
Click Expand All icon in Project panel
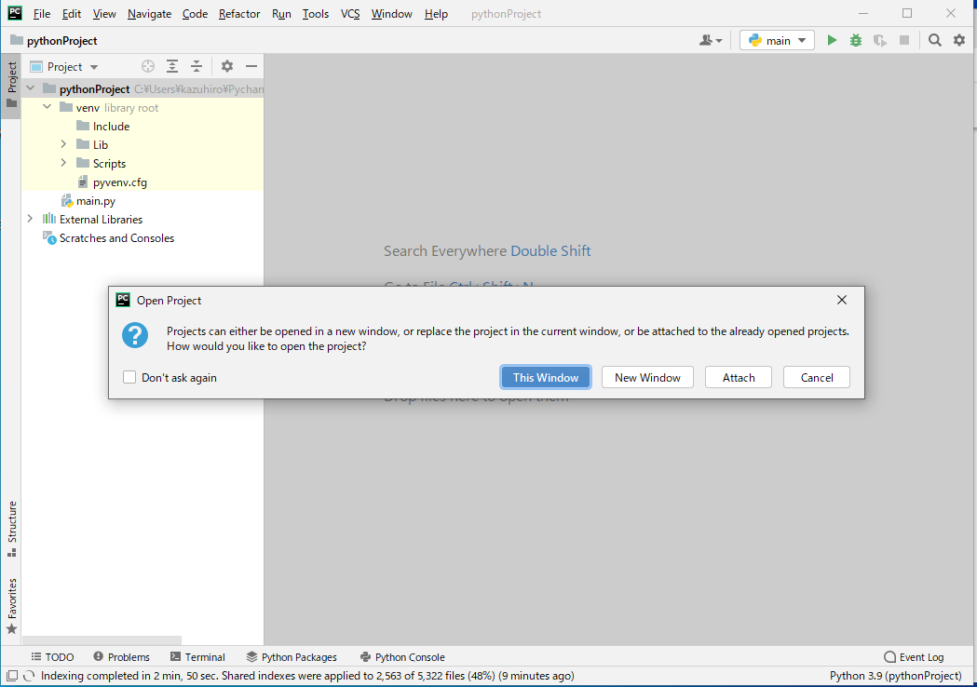(x=172, y=66)
